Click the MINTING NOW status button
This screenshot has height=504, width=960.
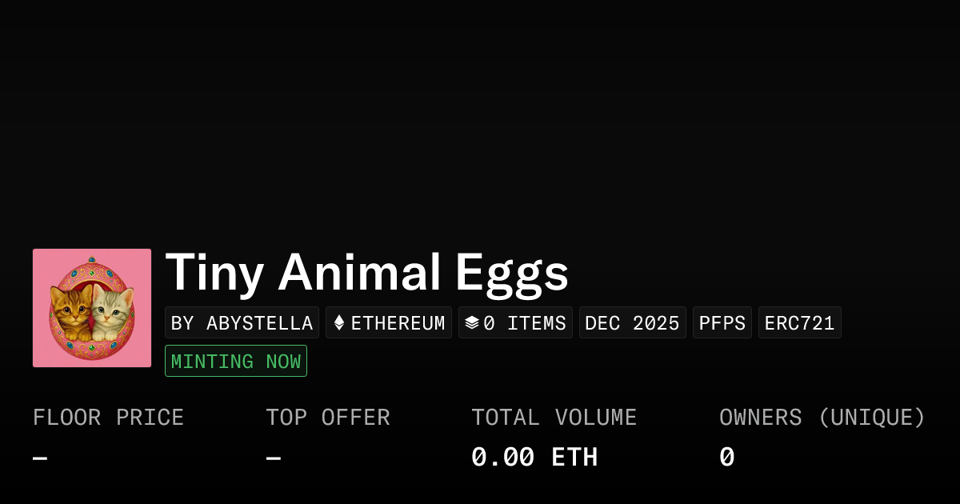click(235, 361)
